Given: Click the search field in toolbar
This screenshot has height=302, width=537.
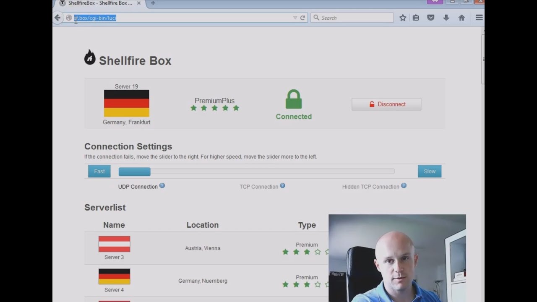Looking at the screenshot, I should coord(352,18).
